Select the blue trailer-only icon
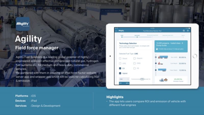 162,70
